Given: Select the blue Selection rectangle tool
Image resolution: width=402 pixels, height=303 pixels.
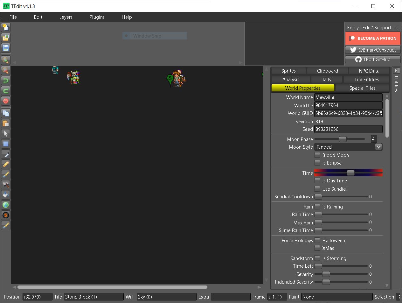Looking at the screenshot, I should (x=6, y=144).
